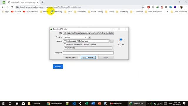Open Chrome three-dot menu
This screenshot has height=106, width=188.
tap(186, 7)
